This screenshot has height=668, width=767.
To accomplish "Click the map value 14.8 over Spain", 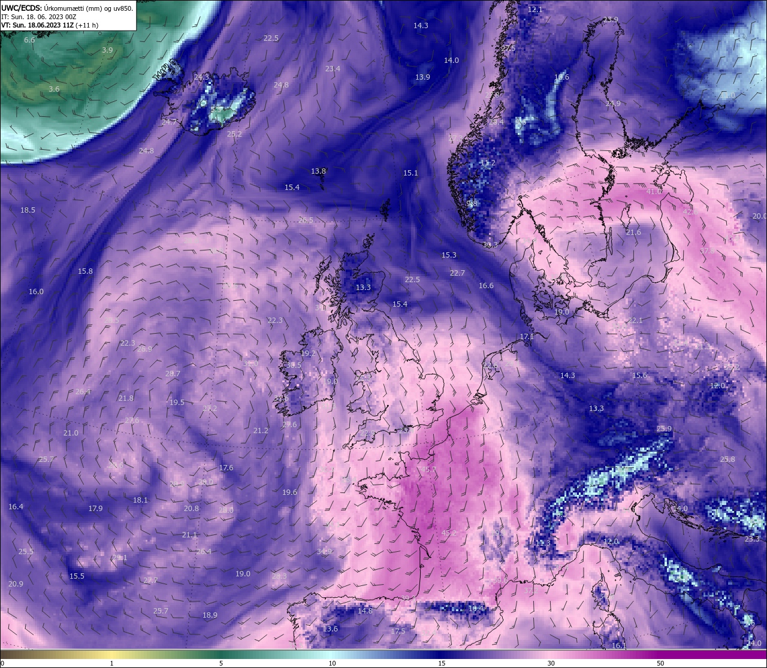I will click(365, 611).
